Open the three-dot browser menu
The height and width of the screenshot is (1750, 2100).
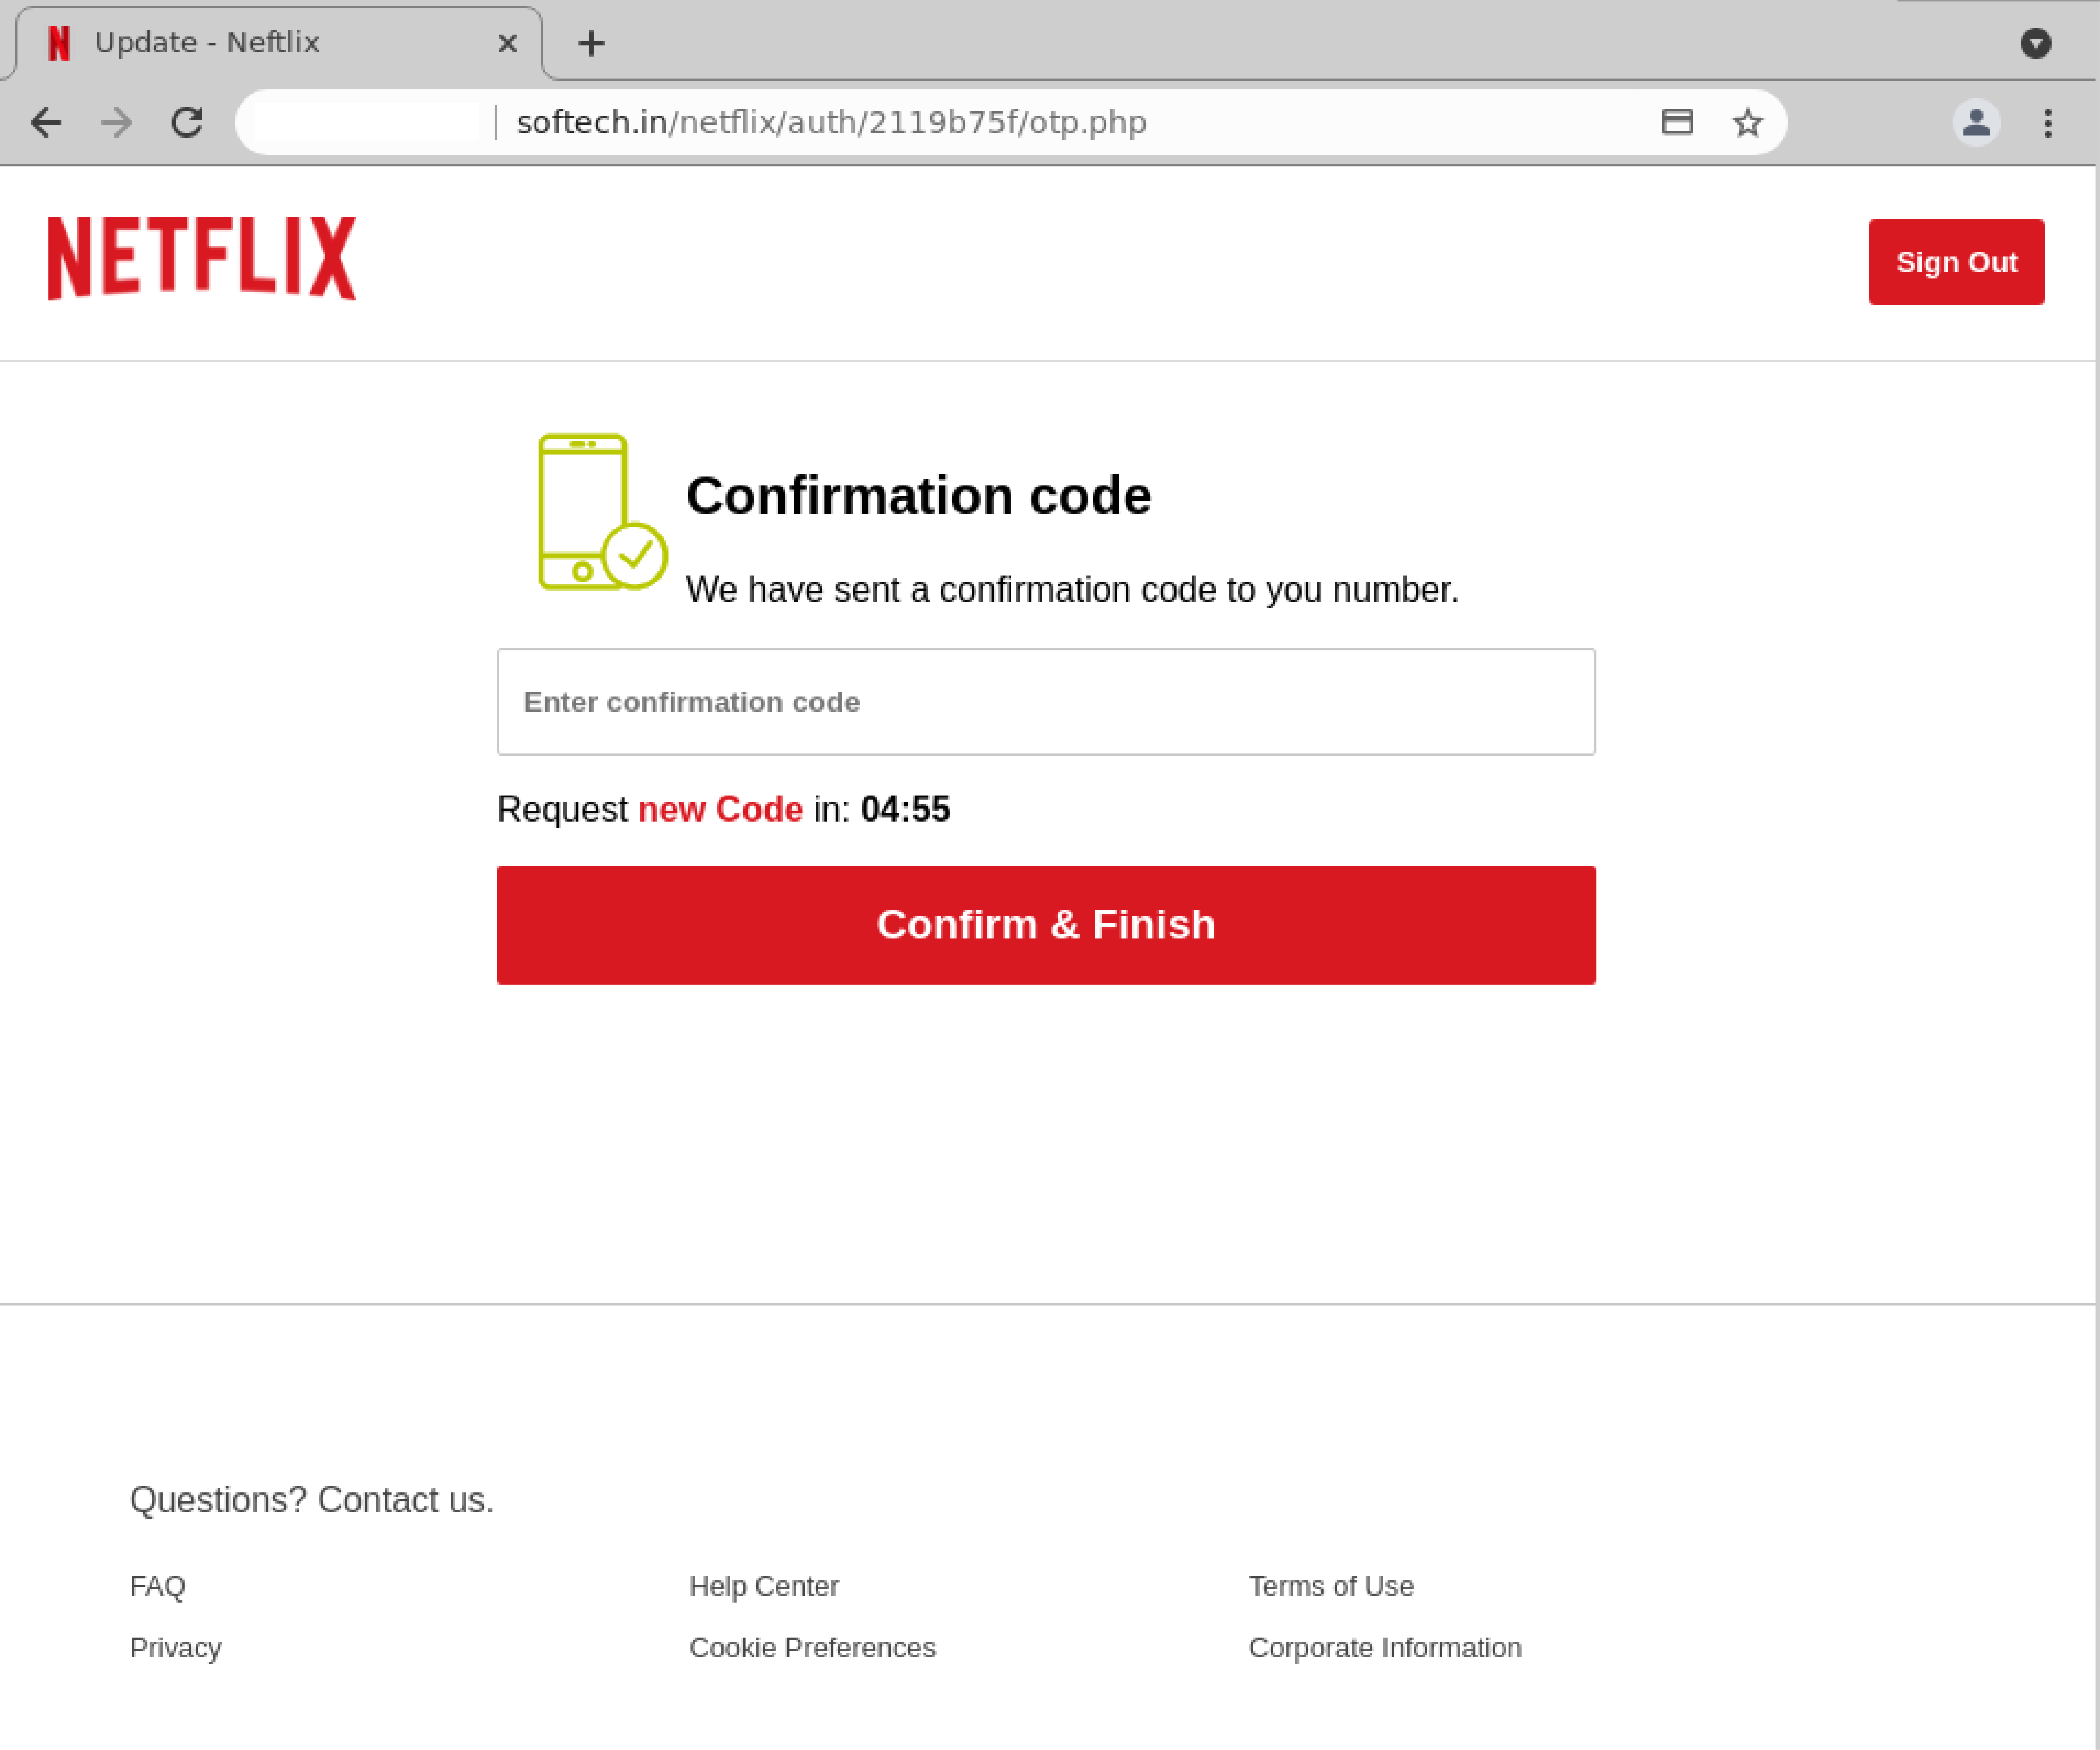pyautogui.click(x=2048, y=122)
